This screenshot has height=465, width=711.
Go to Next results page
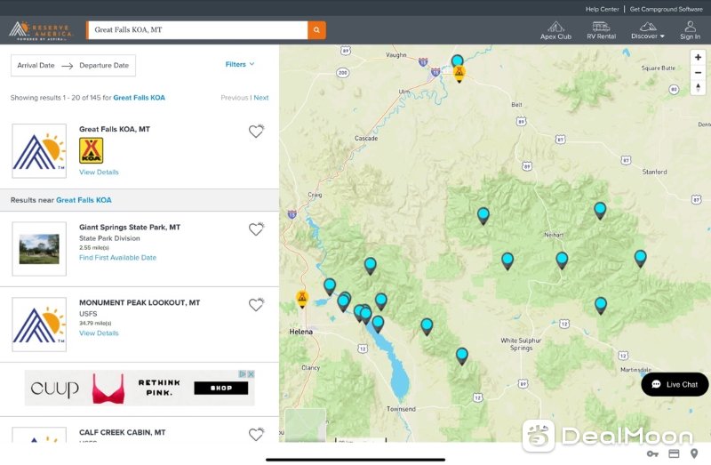click(x=261, y=98)
